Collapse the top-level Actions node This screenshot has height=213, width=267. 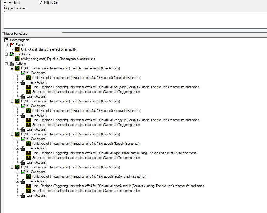6,64
